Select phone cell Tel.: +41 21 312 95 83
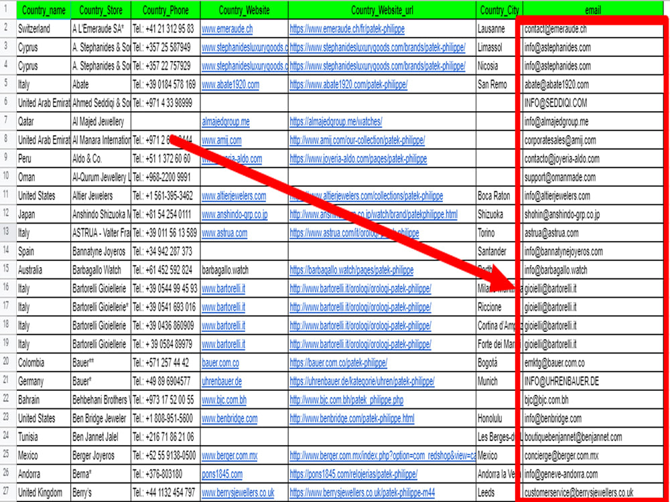This screenshot has height=502, width=670. tap(165, 29)
